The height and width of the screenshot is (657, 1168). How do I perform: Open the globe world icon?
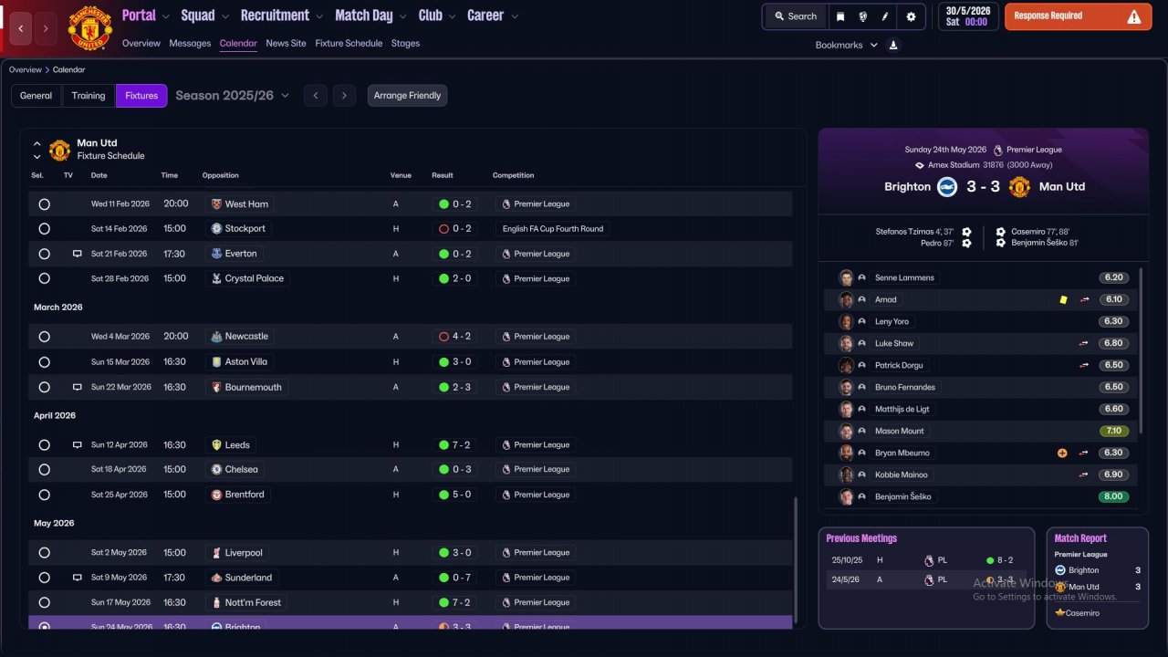click(862, 16)
